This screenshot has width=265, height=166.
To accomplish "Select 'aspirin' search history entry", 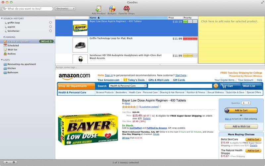I will [11, 27].
